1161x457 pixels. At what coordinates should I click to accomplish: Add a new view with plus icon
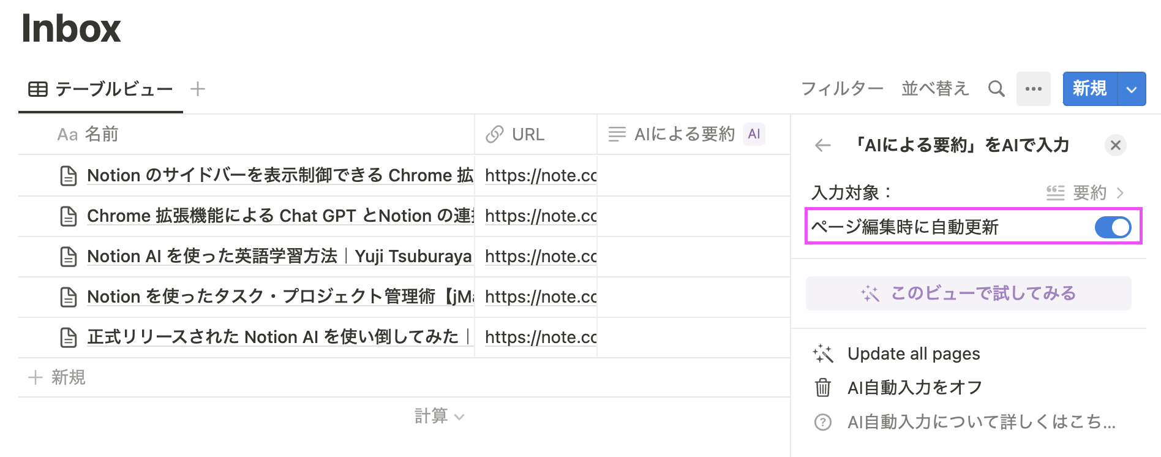[198, 89]
